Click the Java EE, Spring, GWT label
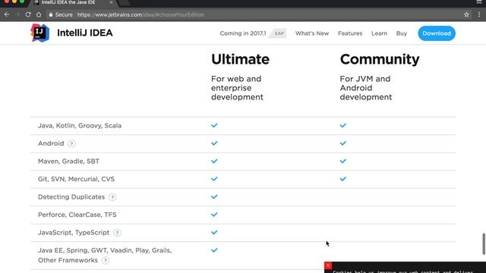This screenshot has width=486, height=273. click(105, 255)
